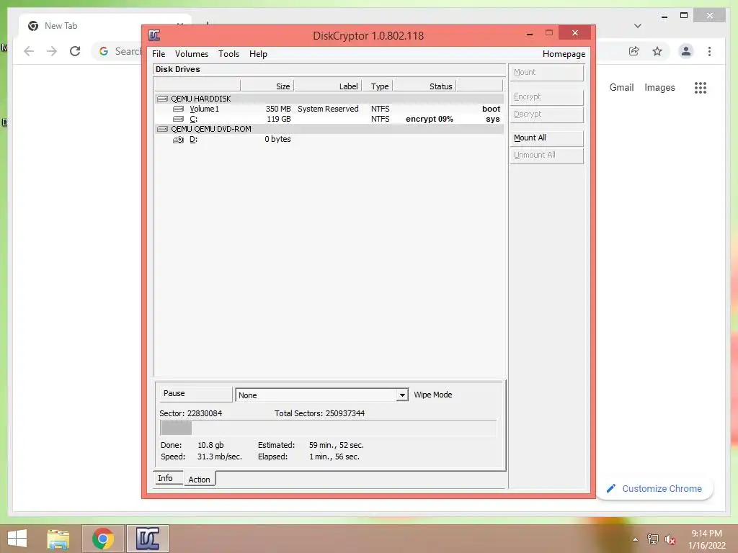The height and width of the screenshot is (553, 738).
Task: Click the DiskCryptor title bar logo icon
Action: pyautogui.click(x=154, y=35)
